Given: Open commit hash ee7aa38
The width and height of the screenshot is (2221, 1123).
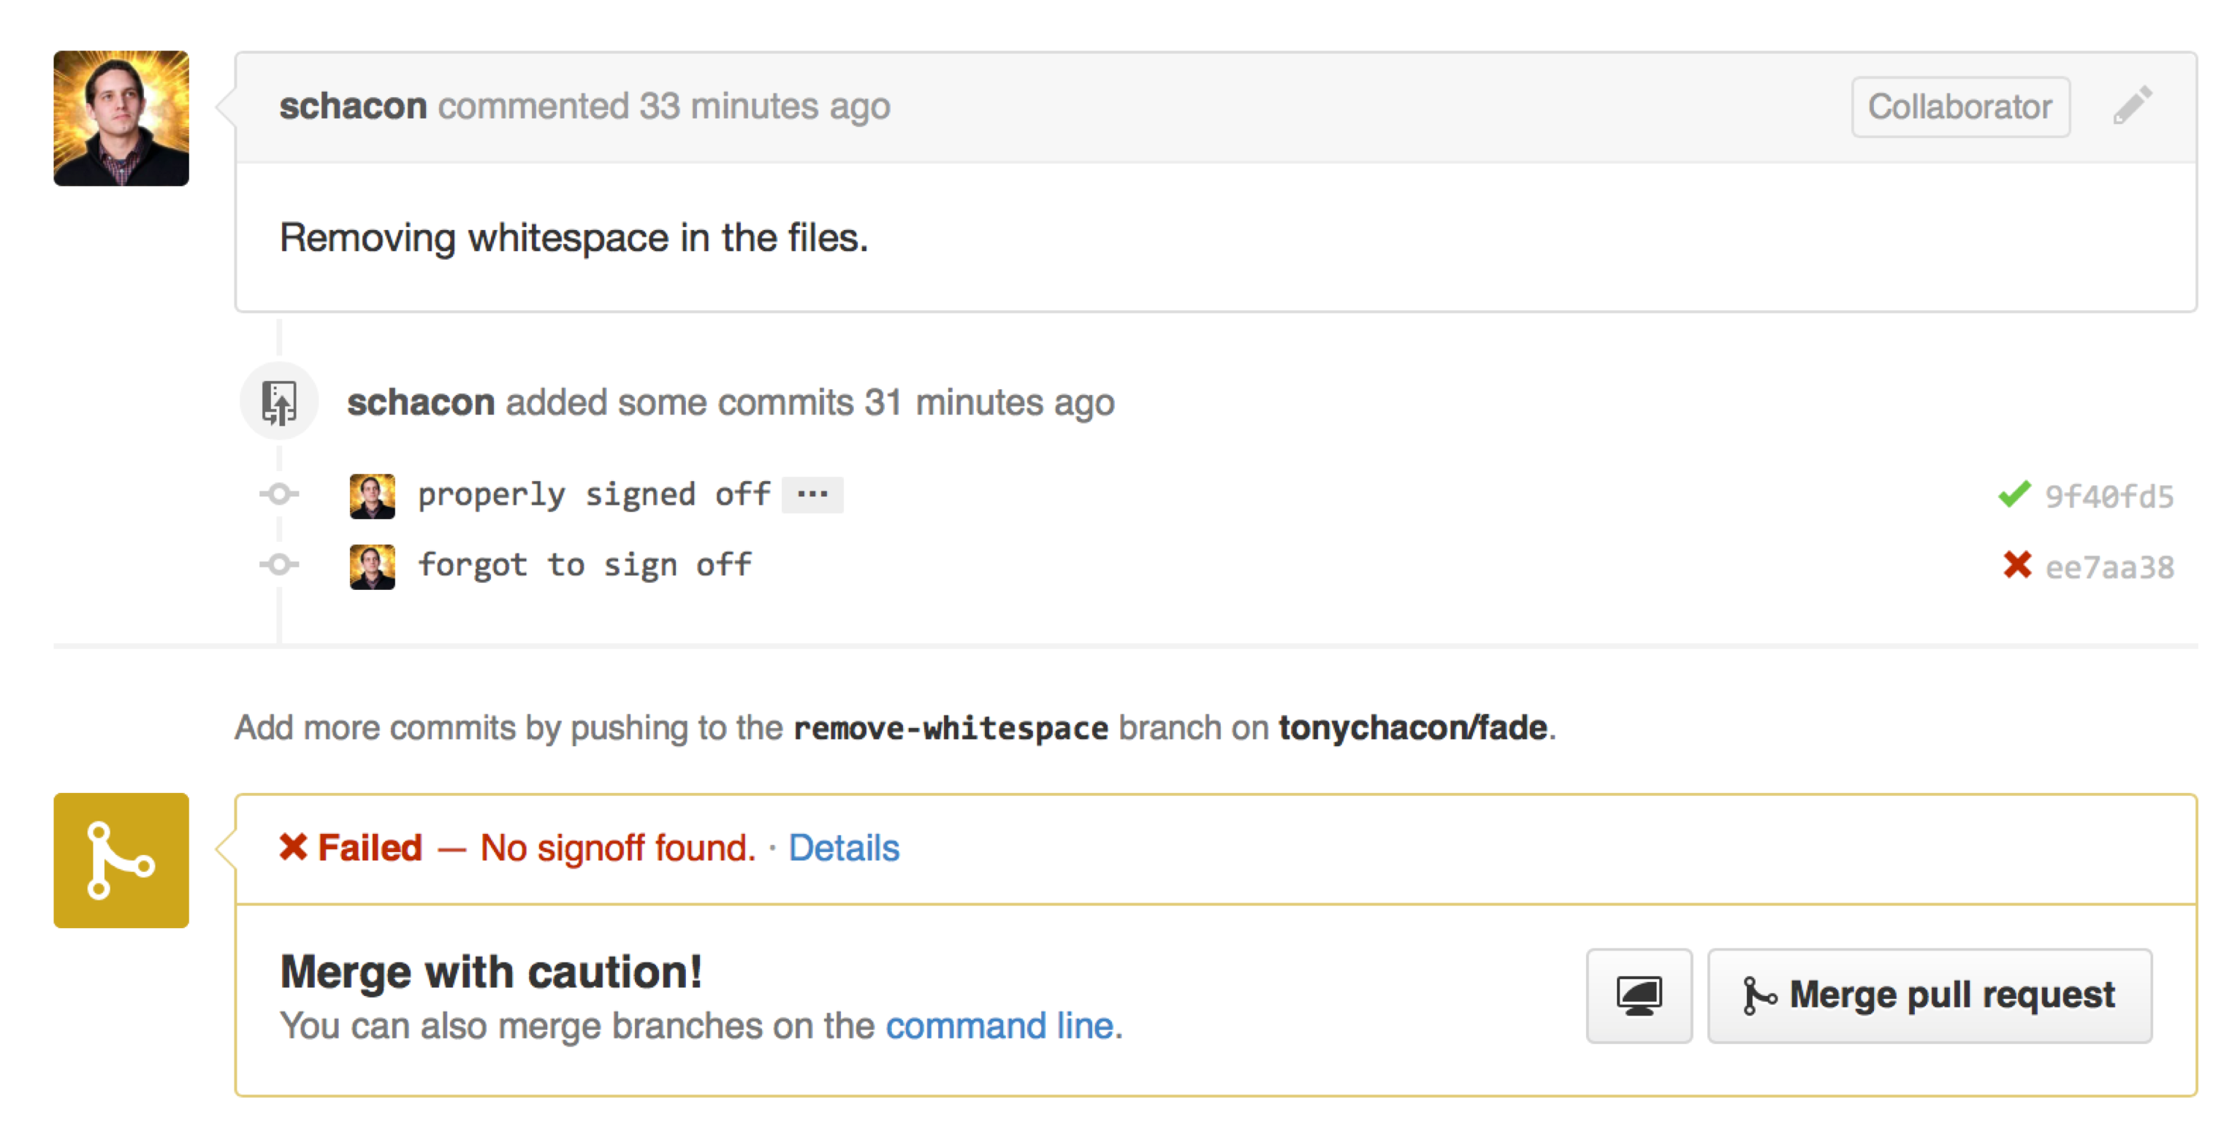Looking at the screenshot, I should [x=2109, y=567].
